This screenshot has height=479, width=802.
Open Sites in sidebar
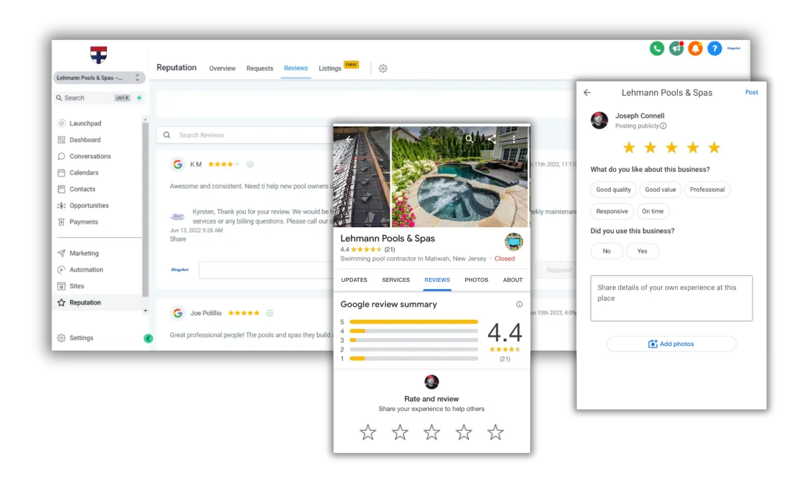[x=70, y=286]
